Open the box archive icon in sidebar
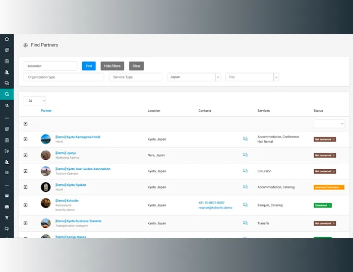The image size is (353, 272). point(7,196)
